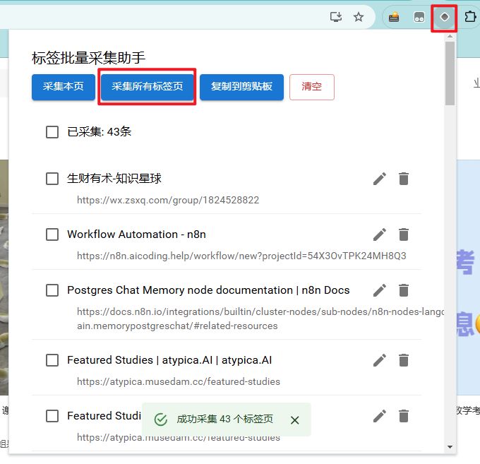Check the bottom Featured Studi checkbox
This screenshot has width=480, height=464.
pyautogui.click(x=52, y=416)
